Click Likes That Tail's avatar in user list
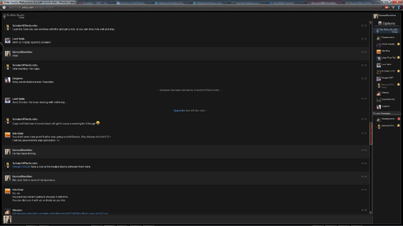The width and height of the screenshot is (403, 226). 378,58
